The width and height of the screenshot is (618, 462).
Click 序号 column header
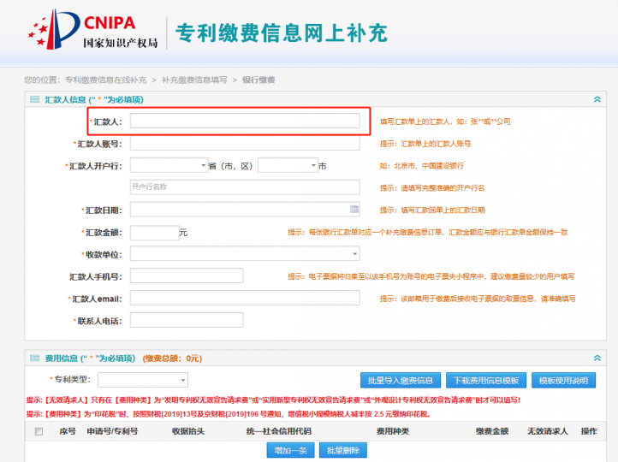click(68, 431)
